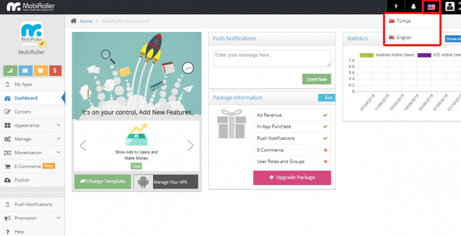Click the money stack ad illustration
The image size is (461, 236).
click(136, 135)
